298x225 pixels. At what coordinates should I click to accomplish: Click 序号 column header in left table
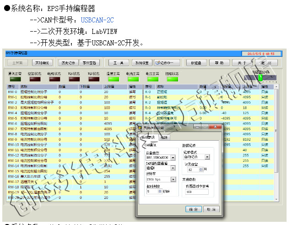pyautogui.click(x=13, y=87)
